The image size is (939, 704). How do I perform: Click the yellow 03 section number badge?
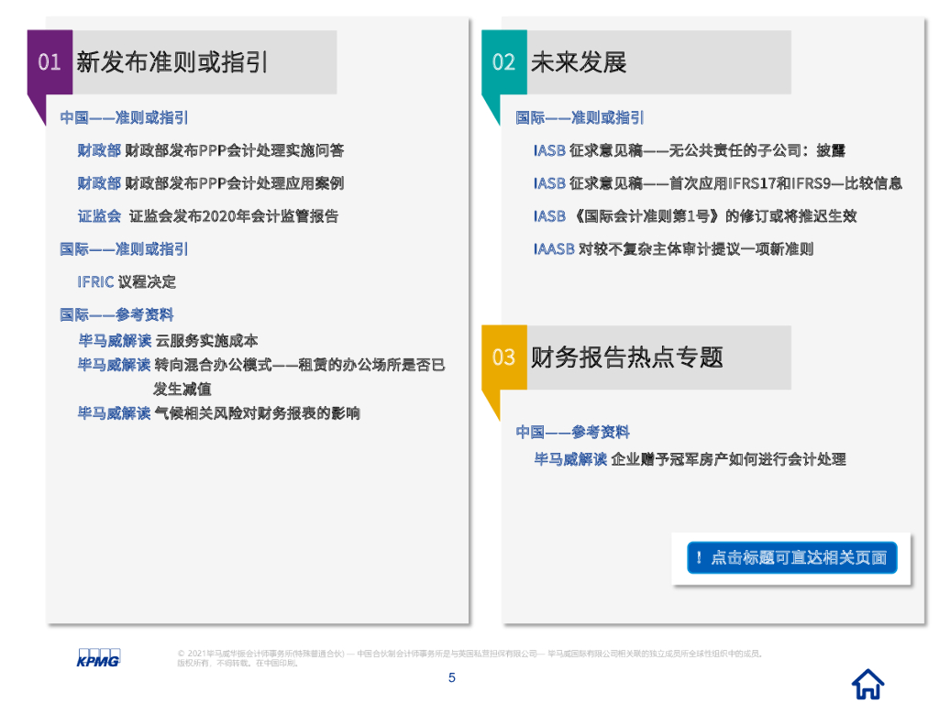504,357
